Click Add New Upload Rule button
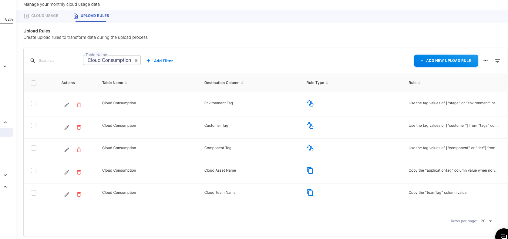508x239 pixels. click(x=446, y=61)
